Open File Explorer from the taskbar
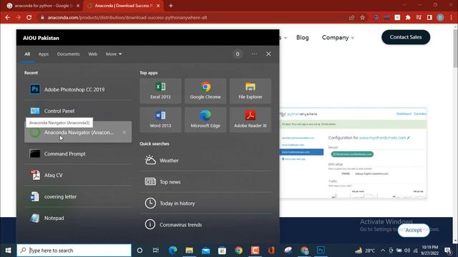The height and width of the screenshot is (257, 458). coord(189,251)
